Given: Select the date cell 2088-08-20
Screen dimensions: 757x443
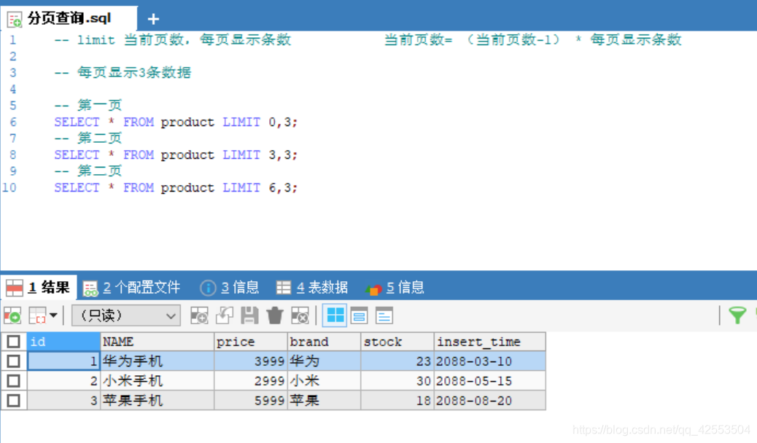Looking at the screenshot, I should tap(490, 401).
